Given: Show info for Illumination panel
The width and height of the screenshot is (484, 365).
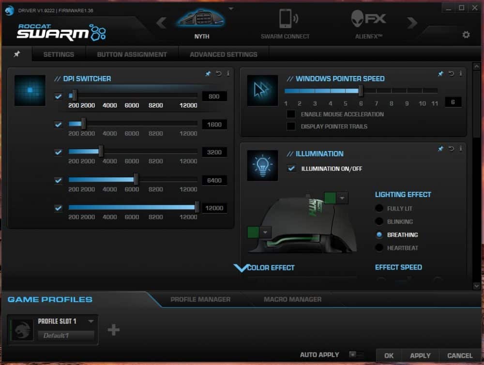Looking at the screenshot, I should (x=461, y=149).
